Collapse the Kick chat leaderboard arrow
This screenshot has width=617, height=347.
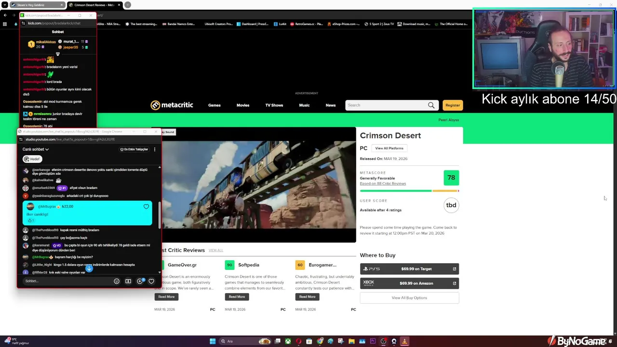(57, 54)
